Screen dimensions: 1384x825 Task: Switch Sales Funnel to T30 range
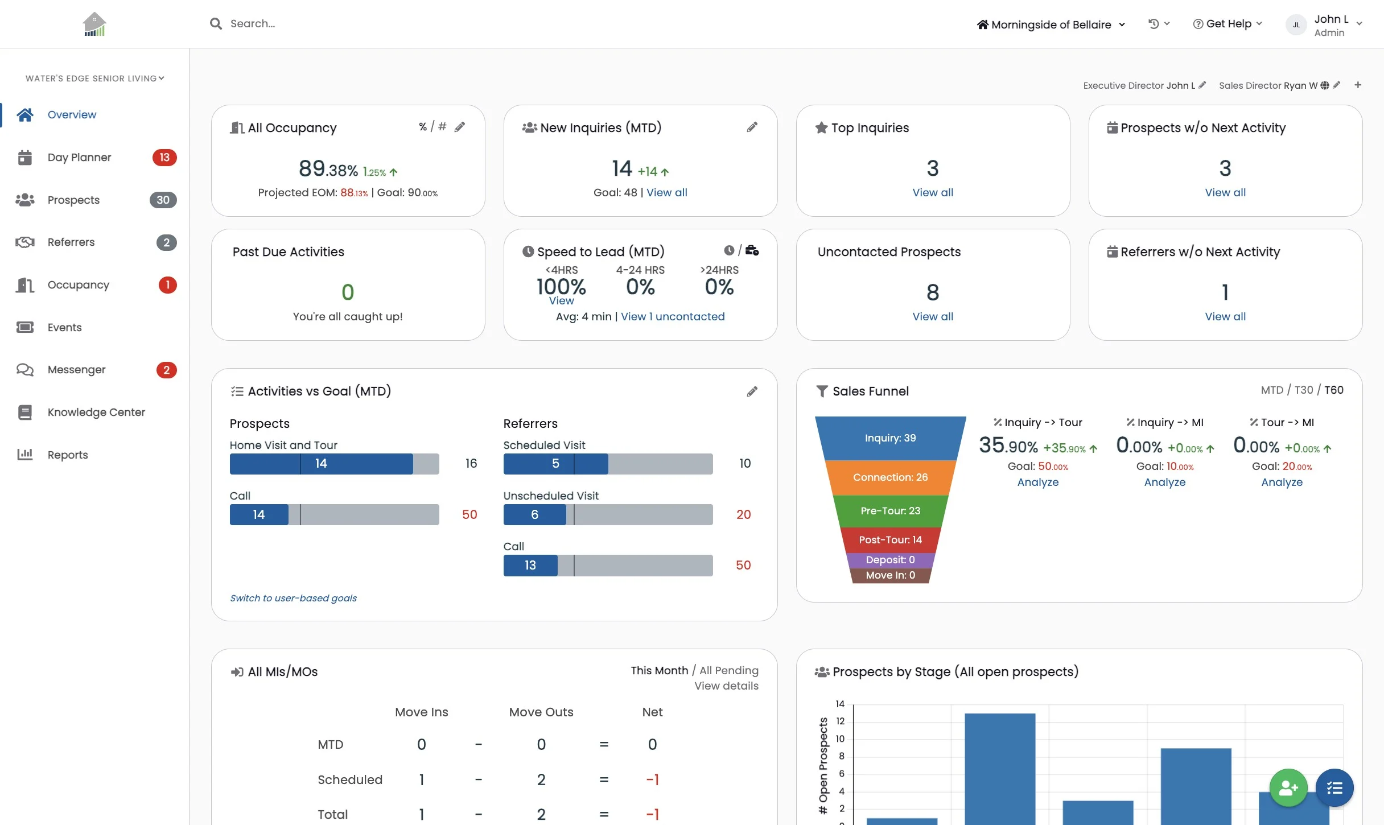pos(1303,390)
